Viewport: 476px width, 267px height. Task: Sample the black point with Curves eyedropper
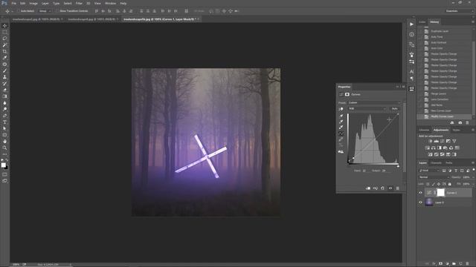341,116
